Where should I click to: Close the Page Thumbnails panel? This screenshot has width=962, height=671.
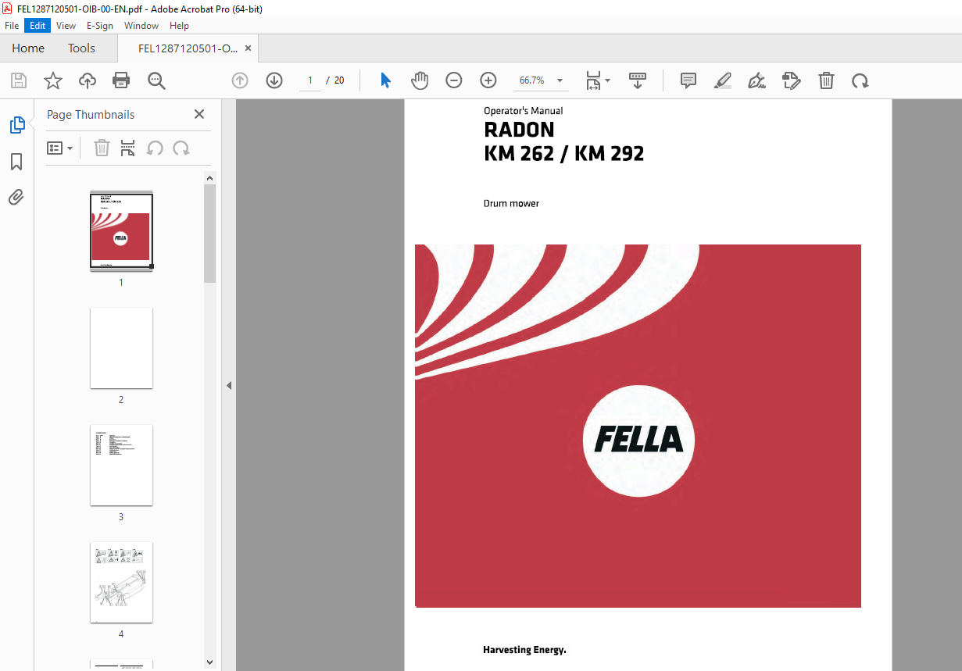coord(199,114)
